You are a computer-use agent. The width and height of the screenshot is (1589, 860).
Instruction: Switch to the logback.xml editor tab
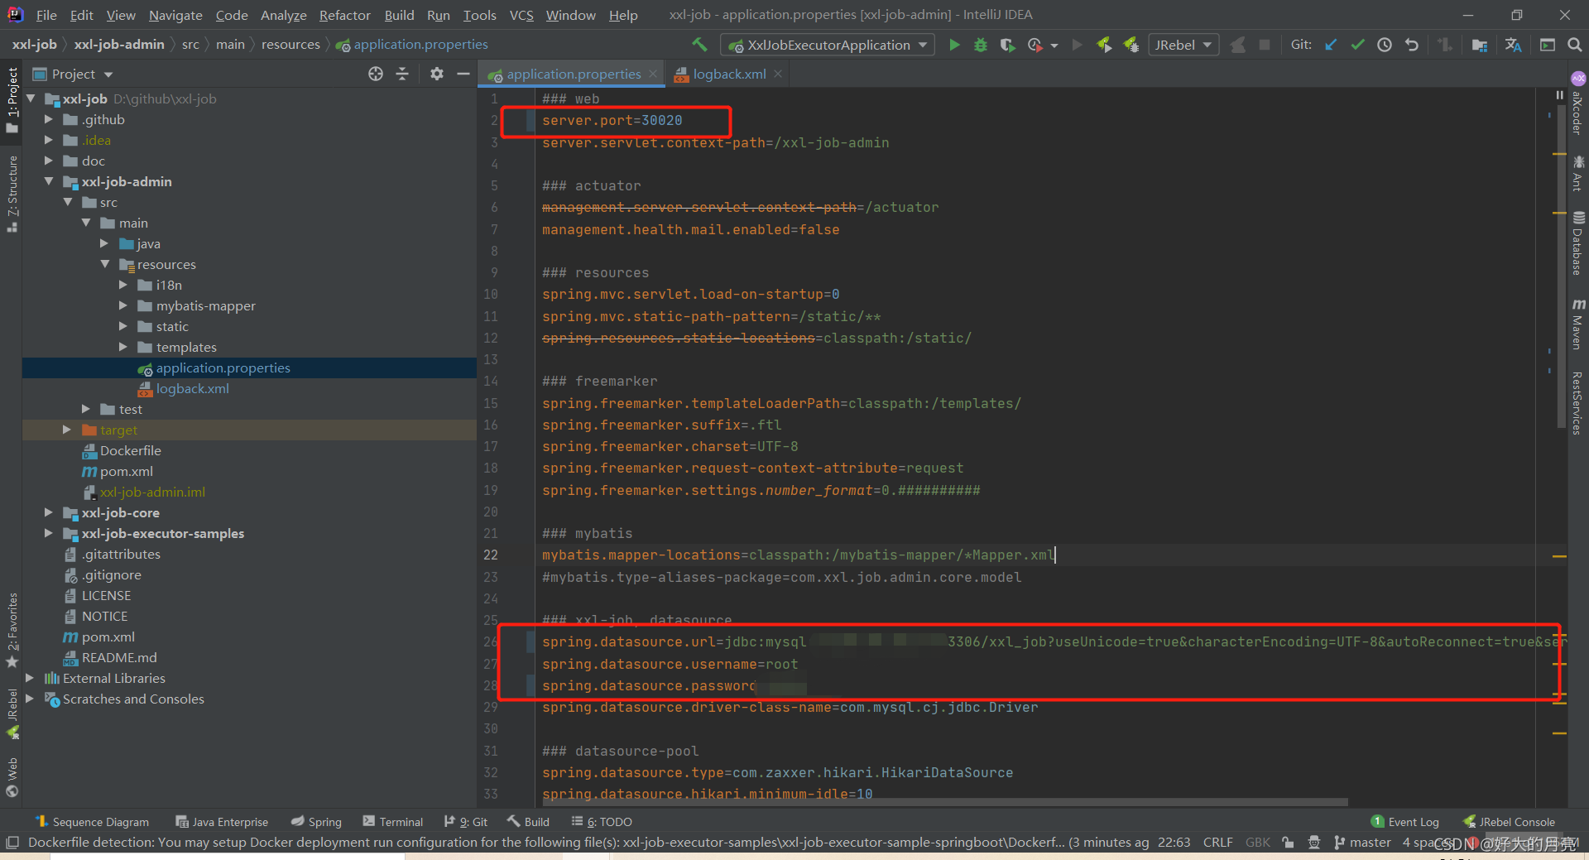point(728,74)
